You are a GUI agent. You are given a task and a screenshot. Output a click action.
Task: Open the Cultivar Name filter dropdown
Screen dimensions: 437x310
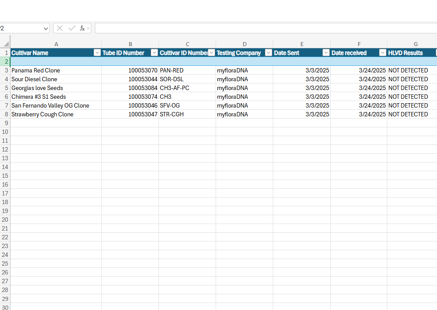click(x=97, y=53)
